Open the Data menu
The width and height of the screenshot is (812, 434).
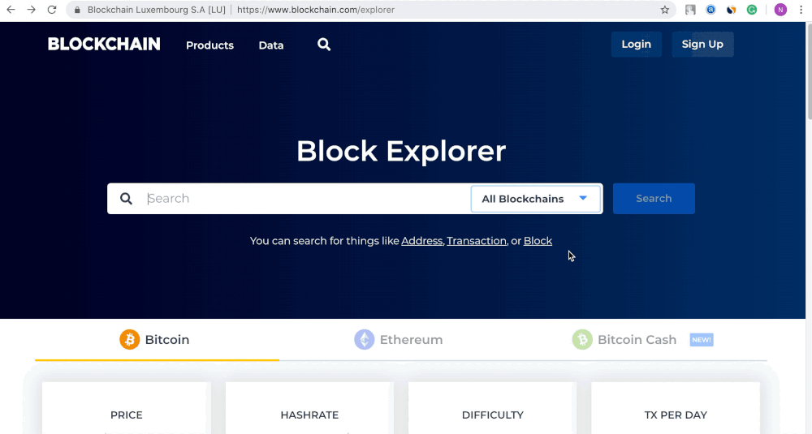pos(271,45)
